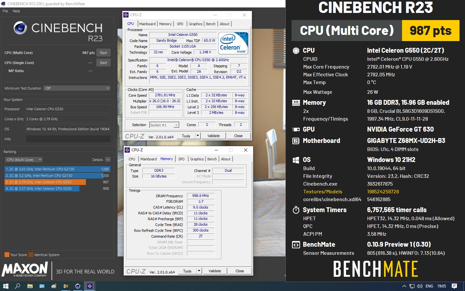
Task: Select the Pentium G2130 3.43 GHz ranking row
Action: (57, 169)
